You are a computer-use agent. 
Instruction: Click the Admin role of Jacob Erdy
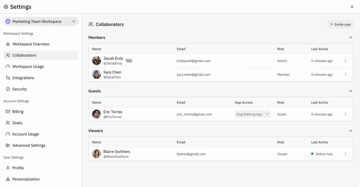point(282,61)
